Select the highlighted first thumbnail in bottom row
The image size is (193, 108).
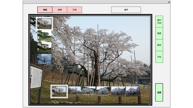coord(59,92)
